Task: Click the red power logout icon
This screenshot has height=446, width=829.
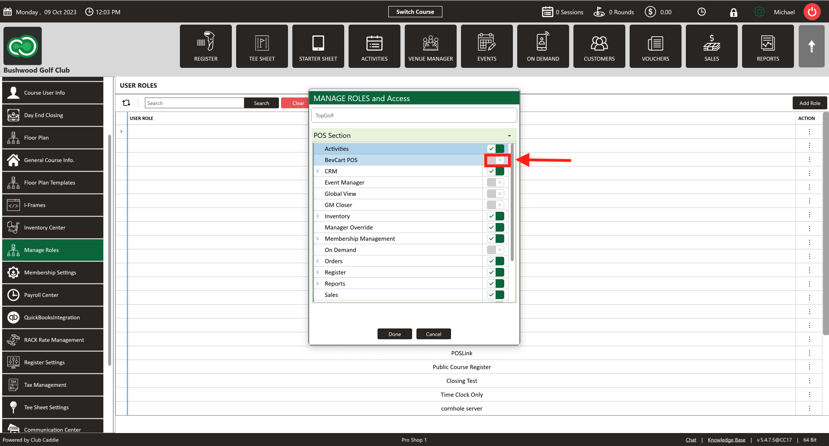Action: point(812,12)
